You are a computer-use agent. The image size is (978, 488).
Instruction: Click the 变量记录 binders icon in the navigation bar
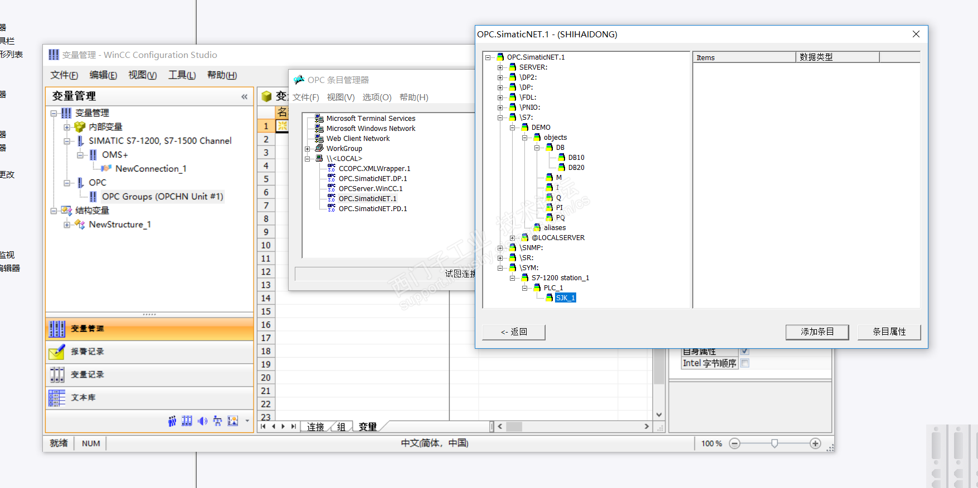(57, 375)
